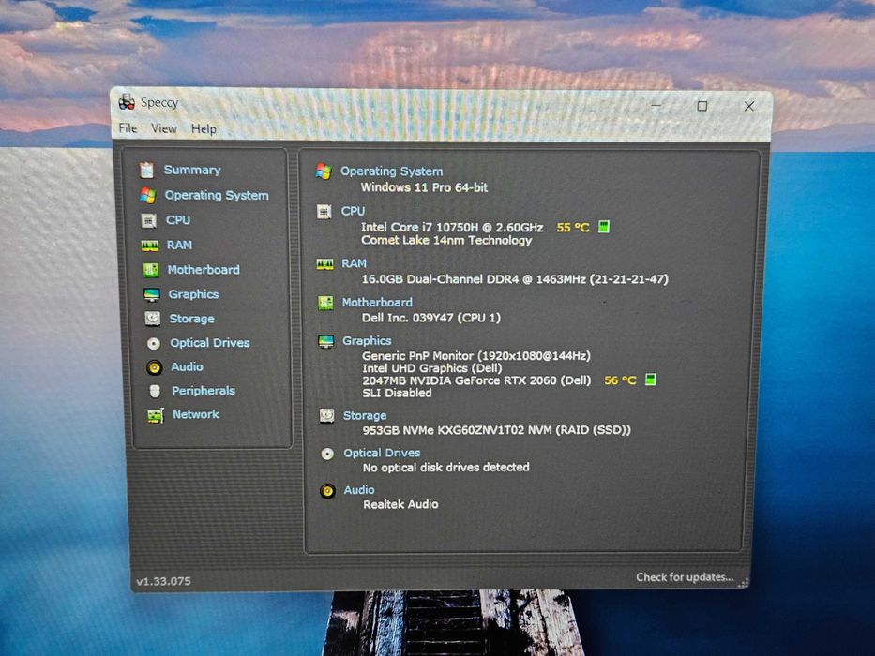Screen dimensions: 875x656
Task: Click the Storage heading link in summary
Action: coord(365,415)
